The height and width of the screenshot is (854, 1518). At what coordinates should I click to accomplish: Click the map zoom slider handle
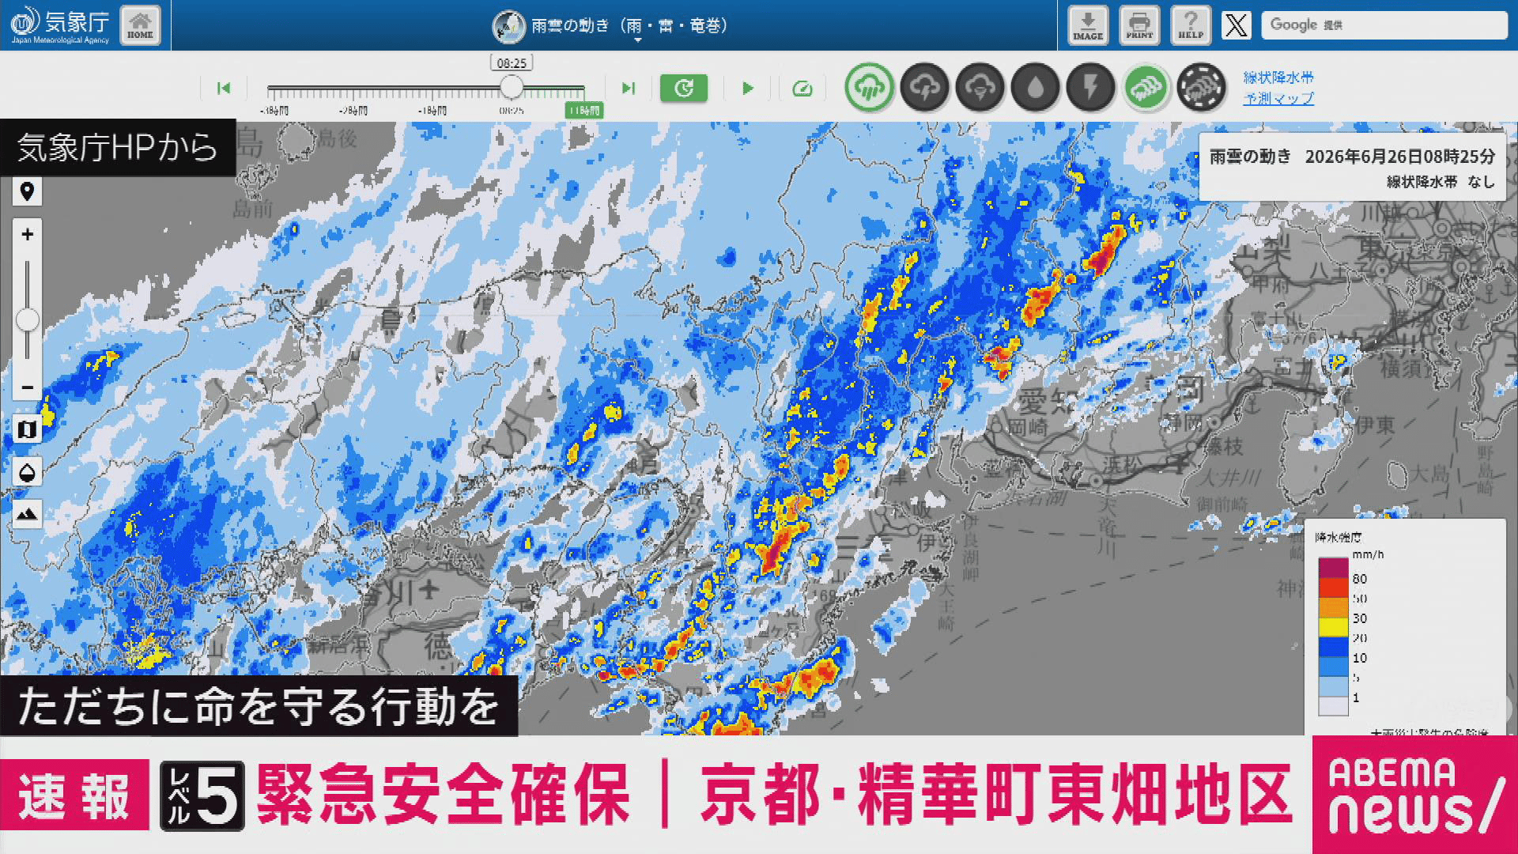tap(27, 320)
